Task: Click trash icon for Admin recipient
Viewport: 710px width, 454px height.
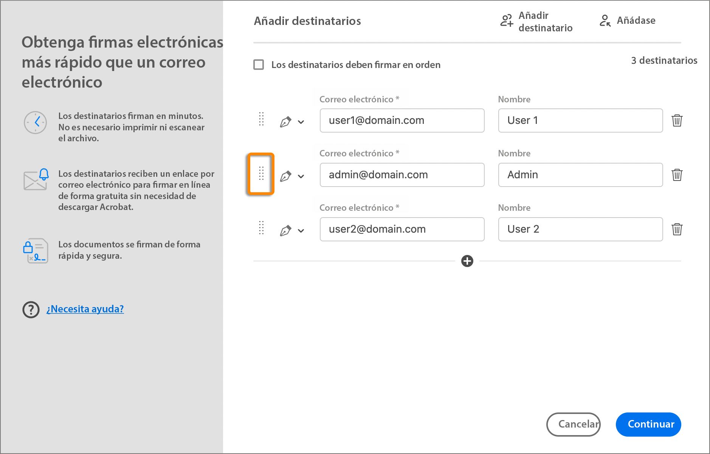Action: coord(677,175)
